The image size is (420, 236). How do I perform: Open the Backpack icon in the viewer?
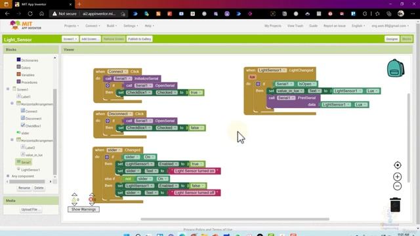click(x=395, y=68)
